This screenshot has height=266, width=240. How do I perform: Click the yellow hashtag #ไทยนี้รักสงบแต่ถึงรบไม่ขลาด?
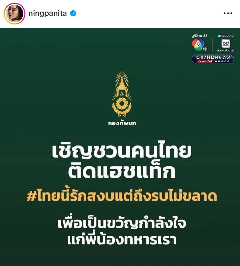coord(122,196)
